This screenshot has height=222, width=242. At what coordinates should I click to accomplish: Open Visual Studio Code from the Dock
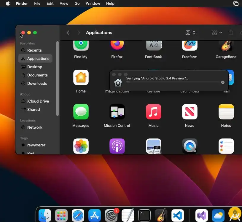[x=178, y=215]
